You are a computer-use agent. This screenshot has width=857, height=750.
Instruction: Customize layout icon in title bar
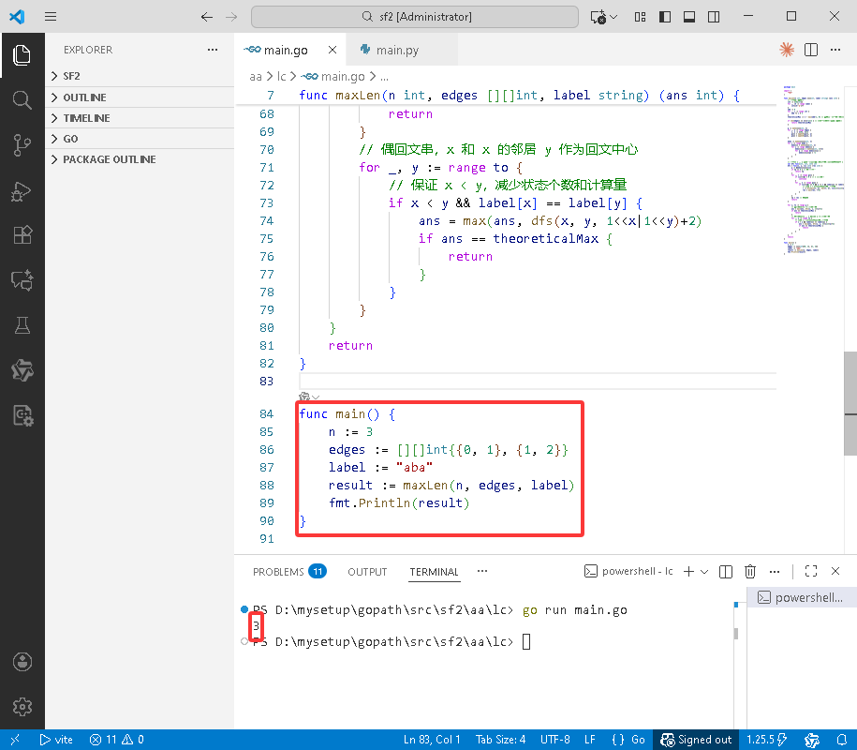click(x=640, y=17)
